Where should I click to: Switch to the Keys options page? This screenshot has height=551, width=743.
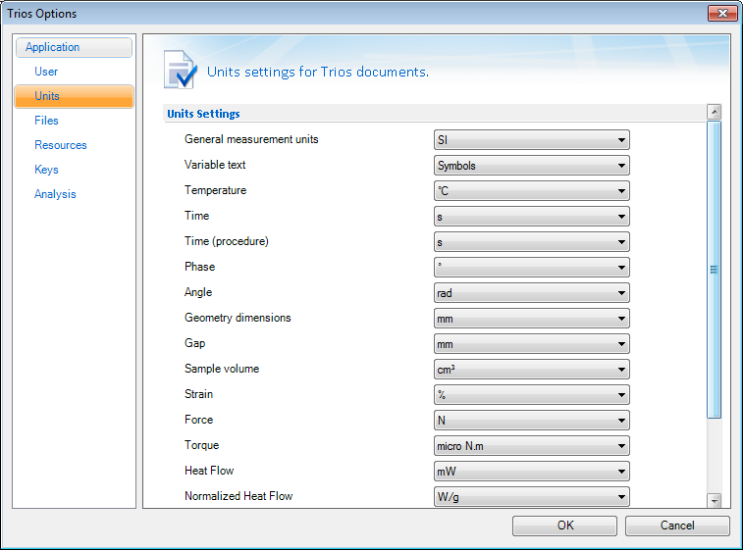pos(46,170)
